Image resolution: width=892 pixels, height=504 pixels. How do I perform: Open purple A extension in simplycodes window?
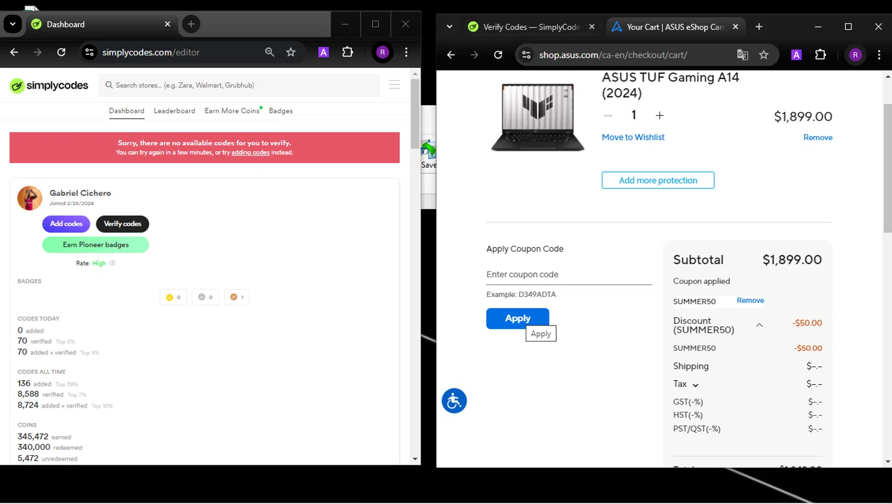[x=323, y=52]
